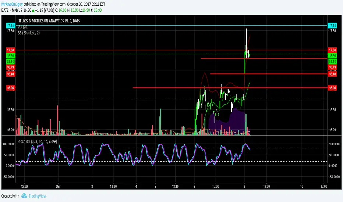Click the red 16.79 price tag on left axis
Image resolution: width=343 pixels, height=202 pixels.
pyautogui.click(x=11, y=67)
